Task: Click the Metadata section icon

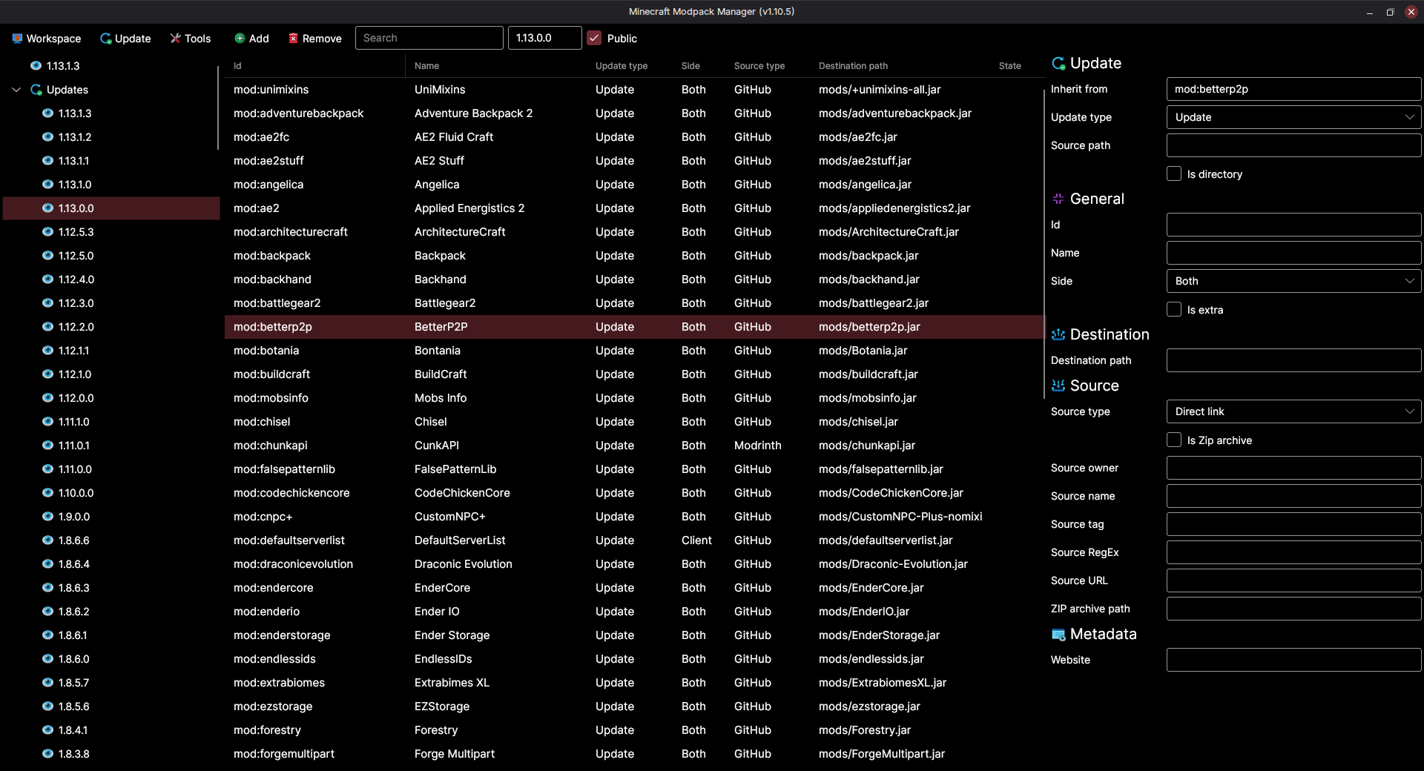Action: (x=1058, y=635)
